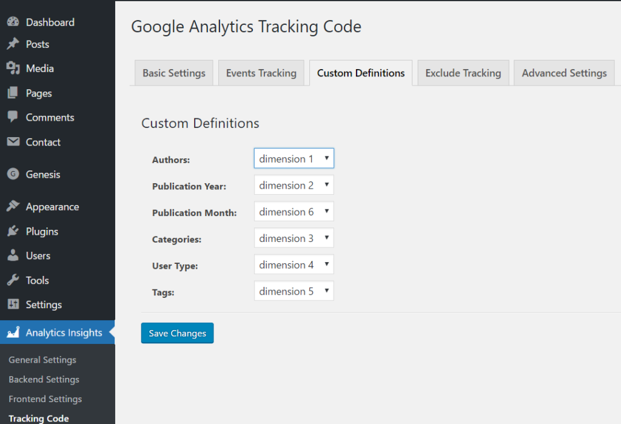The width and height of the screenshot is (621, 424).
Task: Click the Google Analytics Tracking Code title
Action: [x=246, y=27]
